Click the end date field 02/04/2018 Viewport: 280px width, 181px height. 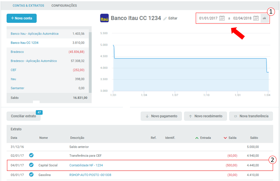[x=242, y=18]
